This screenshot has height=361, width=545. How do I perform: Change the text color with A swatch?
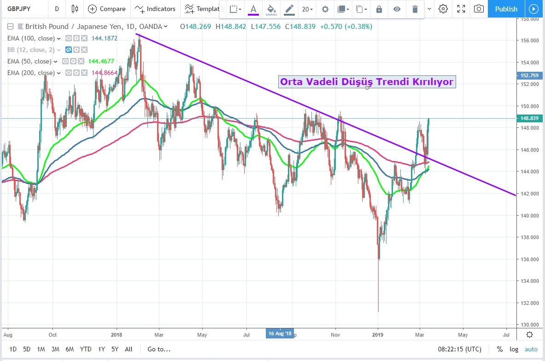pyautogui.click(x=253, y=9)
